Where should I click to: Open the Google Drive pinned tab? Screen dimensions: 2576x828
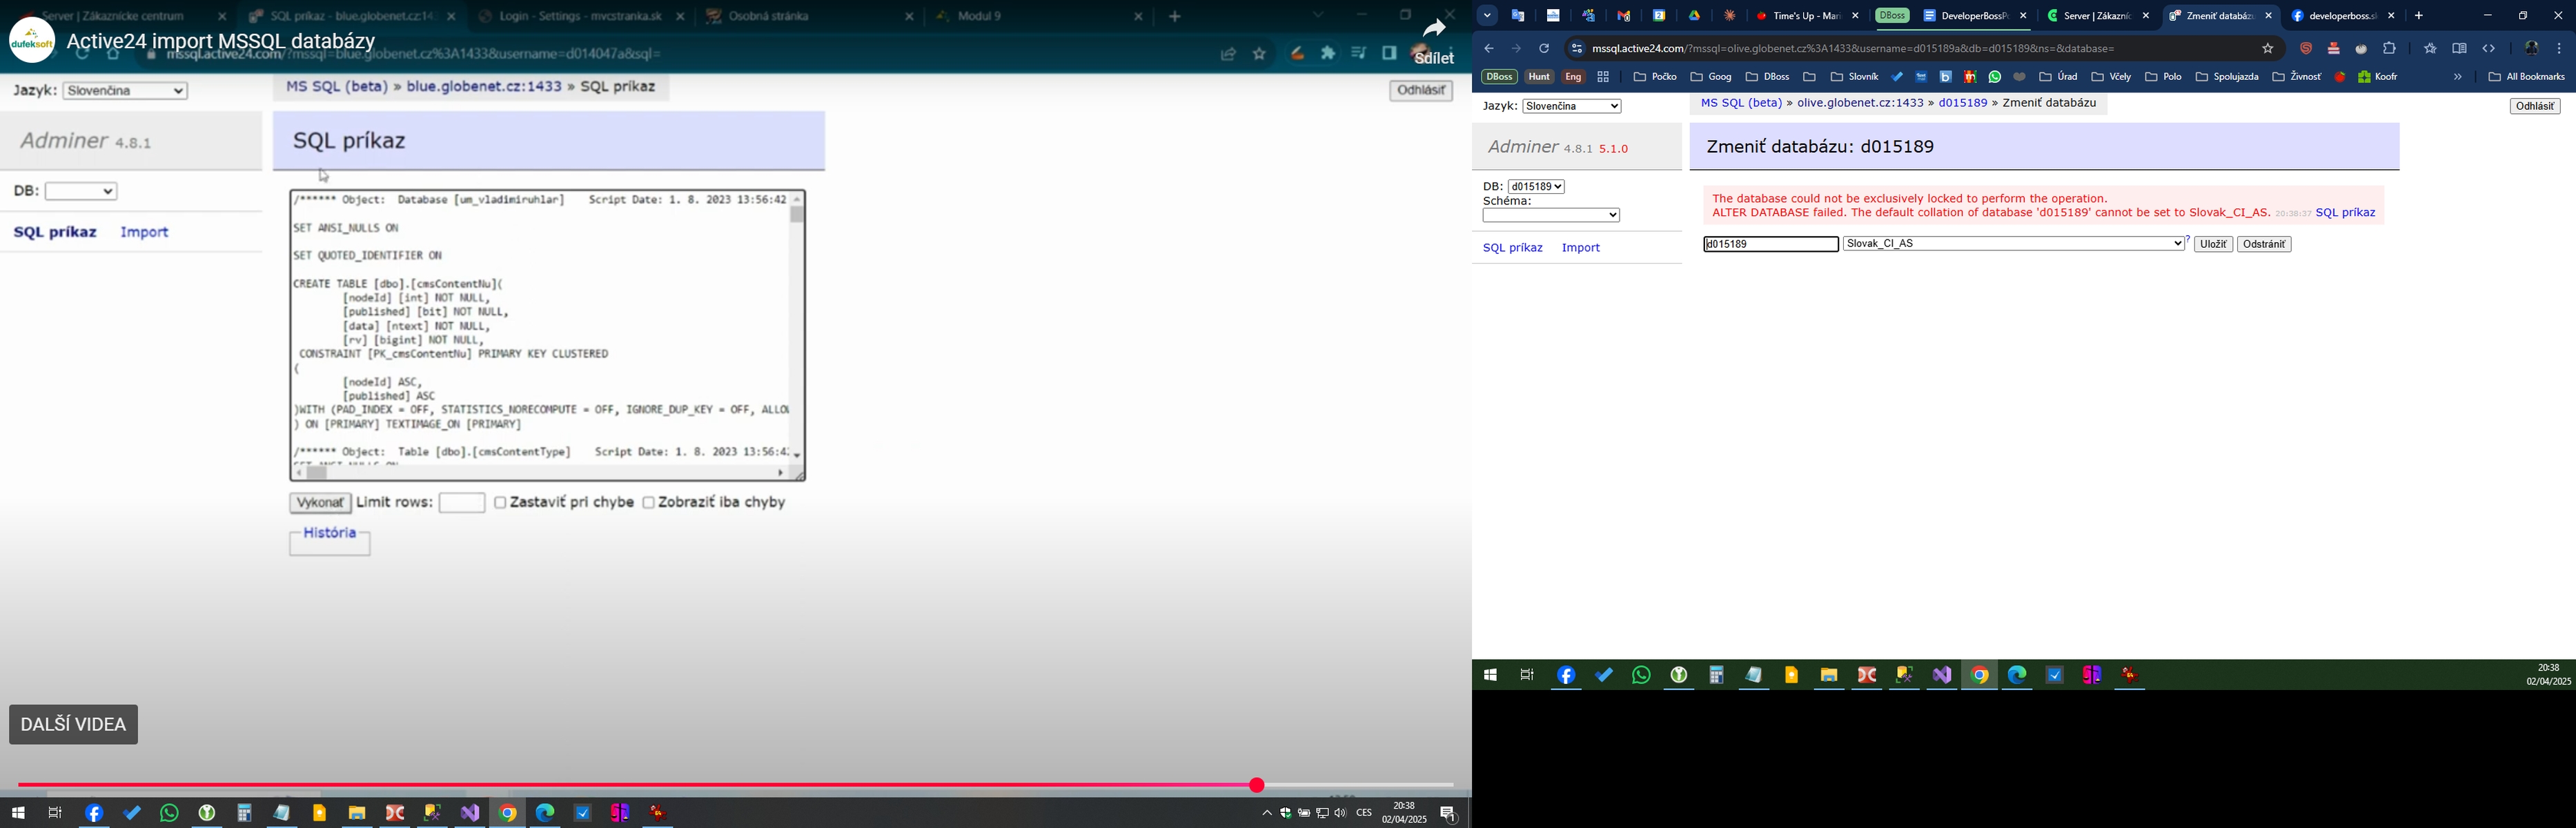coord(1695,16)
